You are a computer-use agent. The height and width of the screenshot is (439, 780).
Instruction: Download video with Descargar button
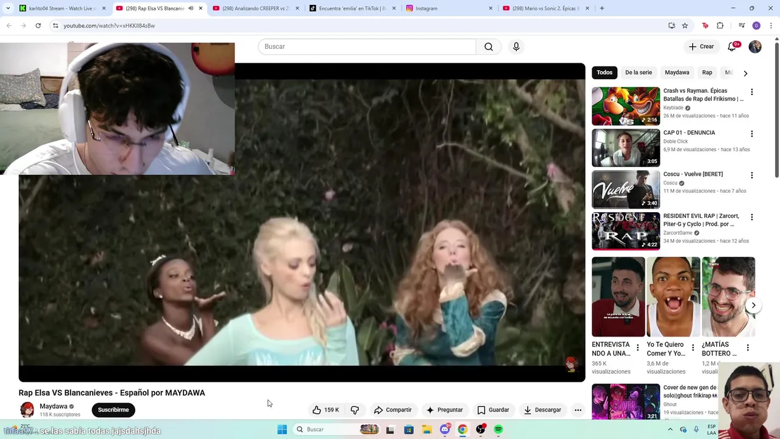click(542, 410)
